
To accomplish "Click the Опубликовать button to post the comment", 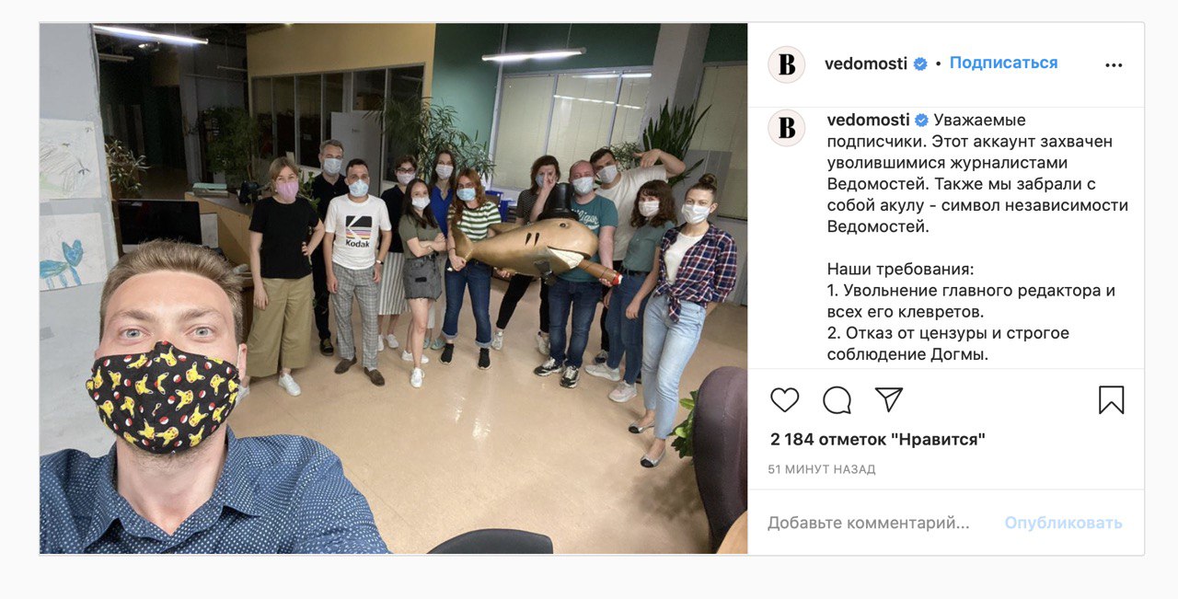I will click(1063, 523).
